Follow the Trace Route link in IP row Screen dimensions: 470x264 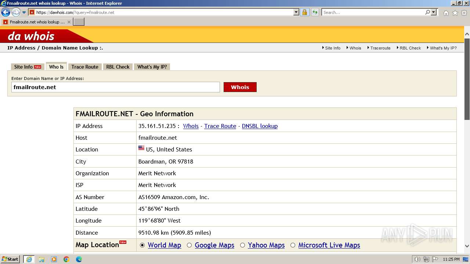point(220,126)
